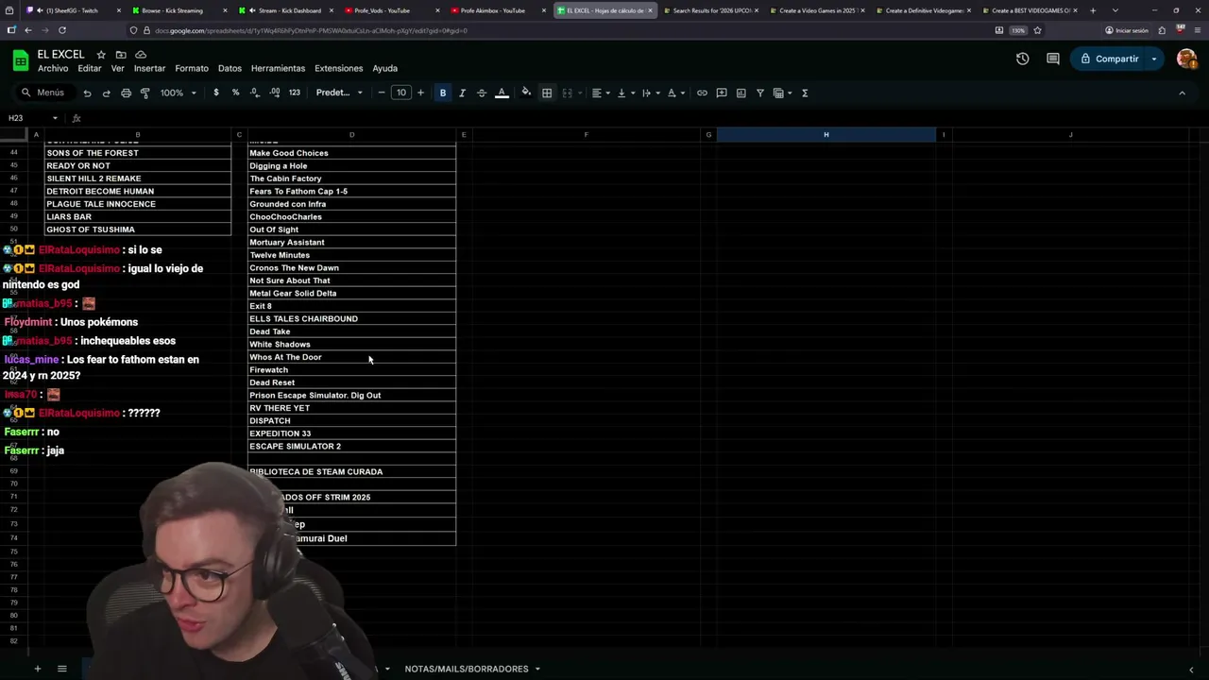The width and height of the screenshot is (1209, 680).
Task: Open NOTAS/MAILS/BORRADORES tab menu arrow
Action: pos(537,669)
